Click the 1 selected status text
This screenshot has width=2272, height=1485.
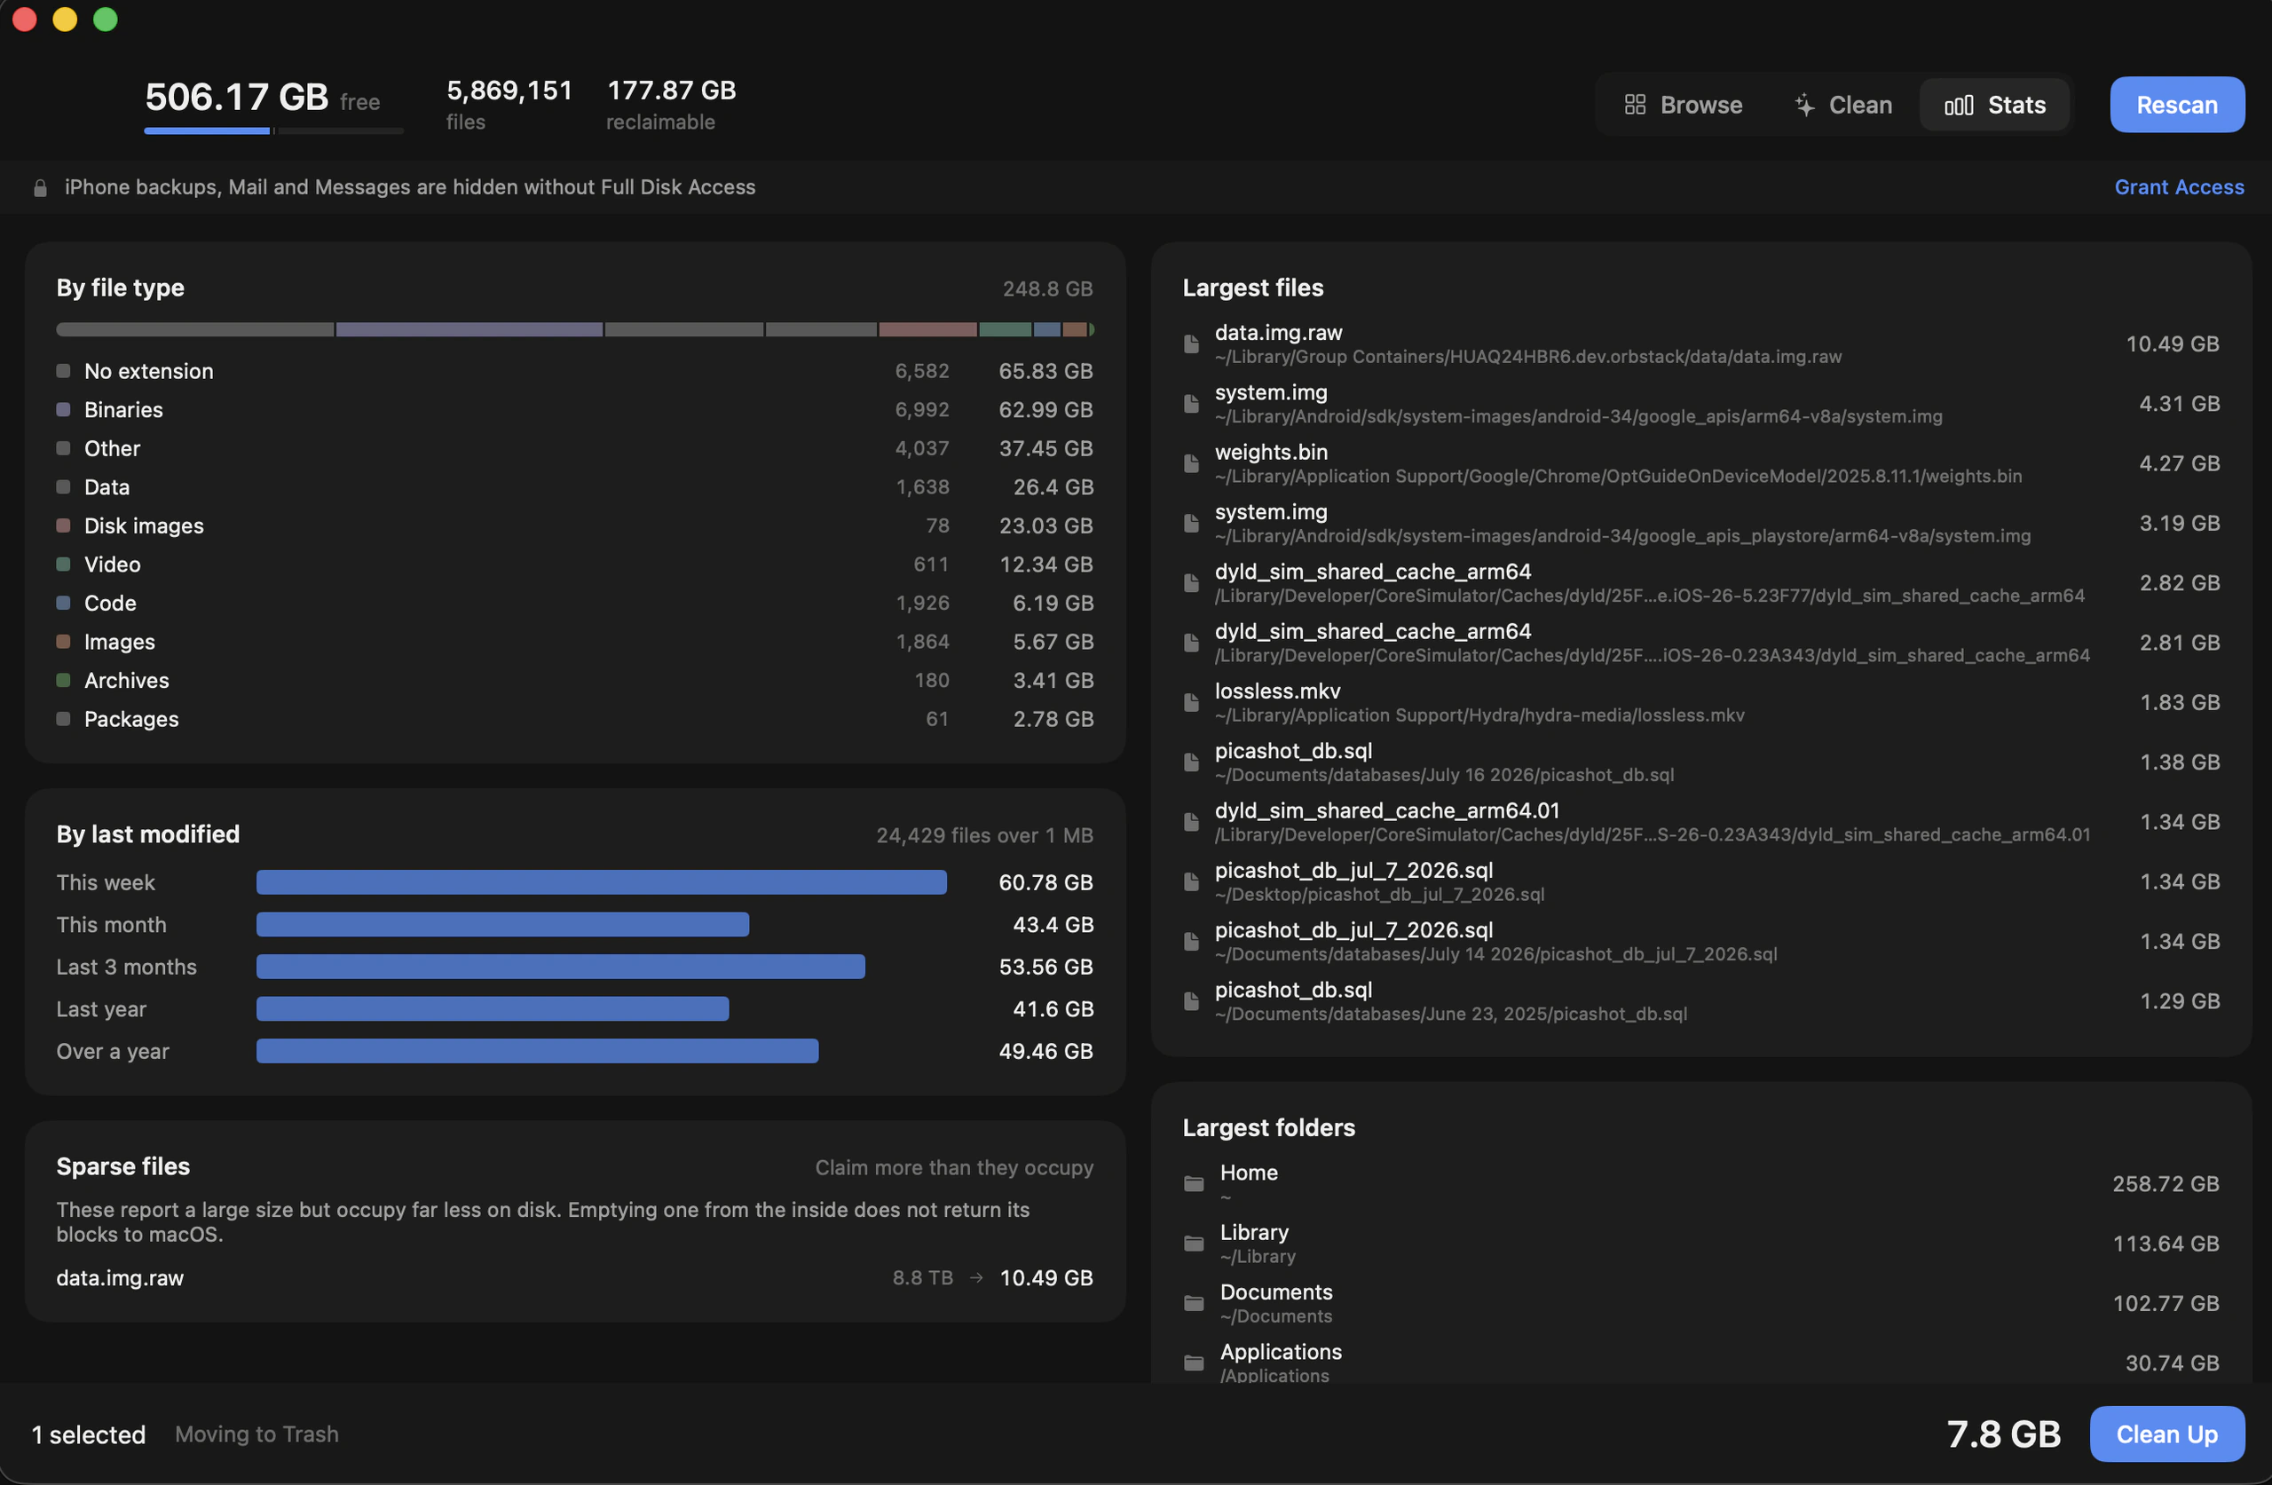pos(89,1434)
